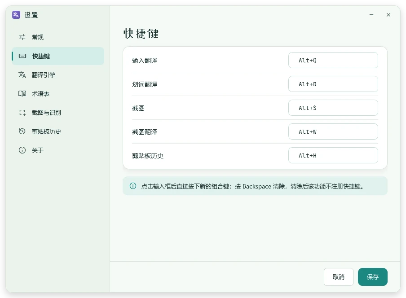Switch to 翻译引擎 settings
The width and height of the screenshot is (406, 298).
point(58,75)
